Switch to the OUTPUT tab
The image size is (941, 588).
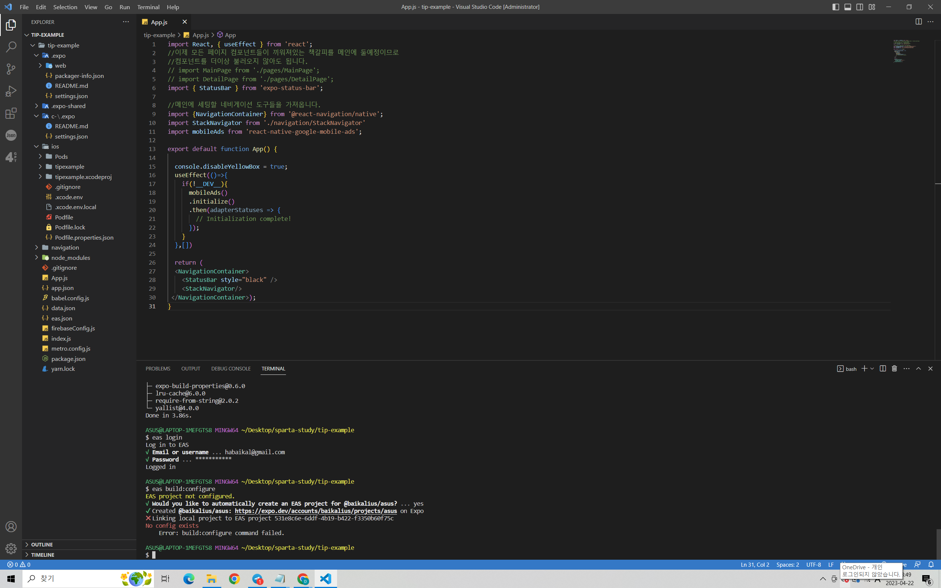tap(190, 369)
